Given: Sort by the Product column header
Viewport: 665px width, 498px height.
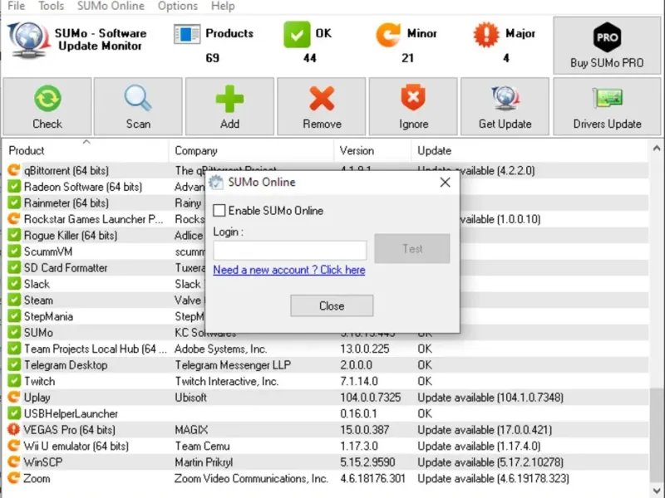Looking at the screenshot, I should tap(86, 150).
